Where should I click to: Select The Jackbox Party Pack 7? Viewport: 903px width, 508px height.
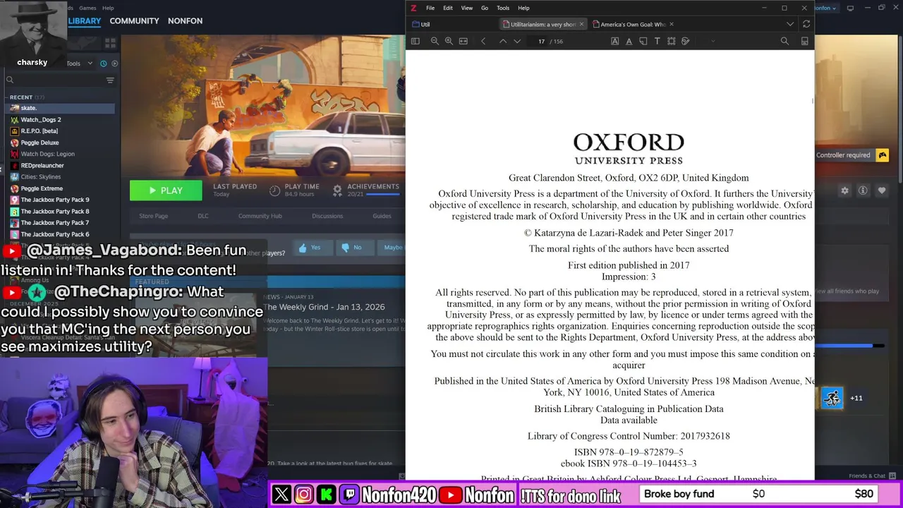[x=60, y=222]
